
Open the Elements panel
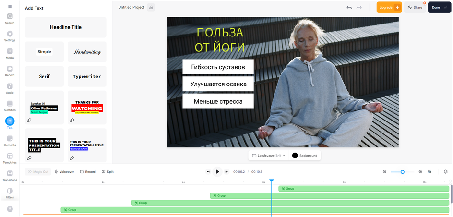click(x=10, y=141)
